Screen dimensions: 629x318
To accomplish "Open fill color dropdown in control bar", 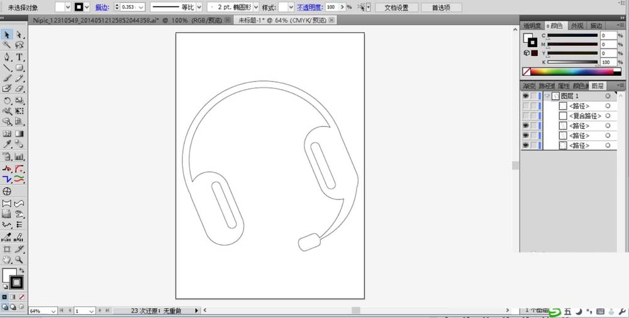I will [67, 7].
